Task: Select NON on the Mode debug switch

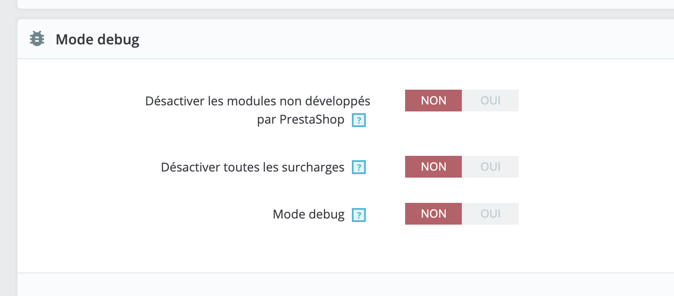Action: click(x=433, y=214)
